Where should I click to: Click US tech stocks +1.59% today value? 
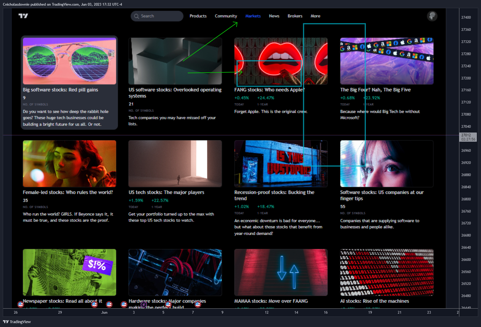[x=136, y=200]
